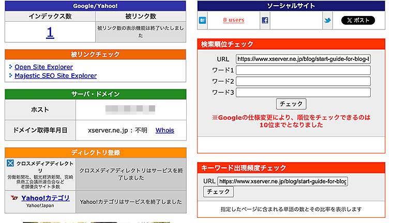Click the arrow bullet beside Majestic SEO
This screenshot has height=223, width=393.
pos(10,75)
